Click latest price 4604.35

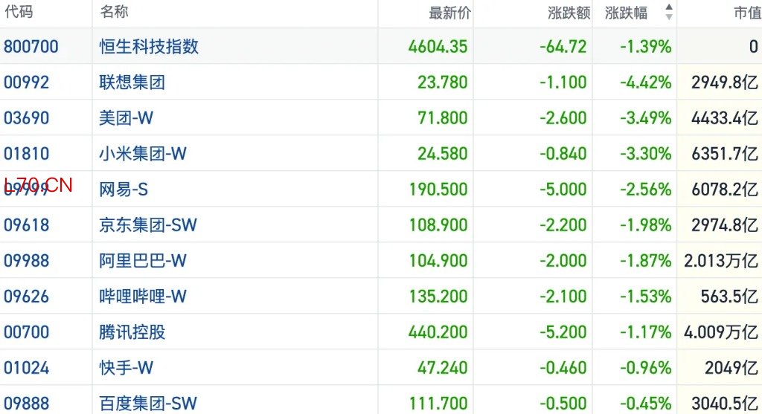(x=438, y=47)
